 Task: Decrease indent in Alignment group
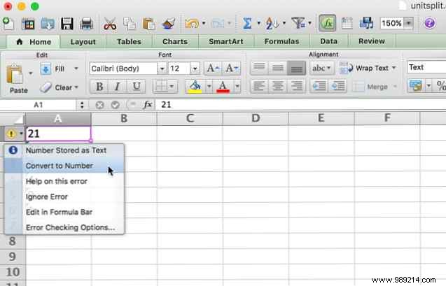319,86
